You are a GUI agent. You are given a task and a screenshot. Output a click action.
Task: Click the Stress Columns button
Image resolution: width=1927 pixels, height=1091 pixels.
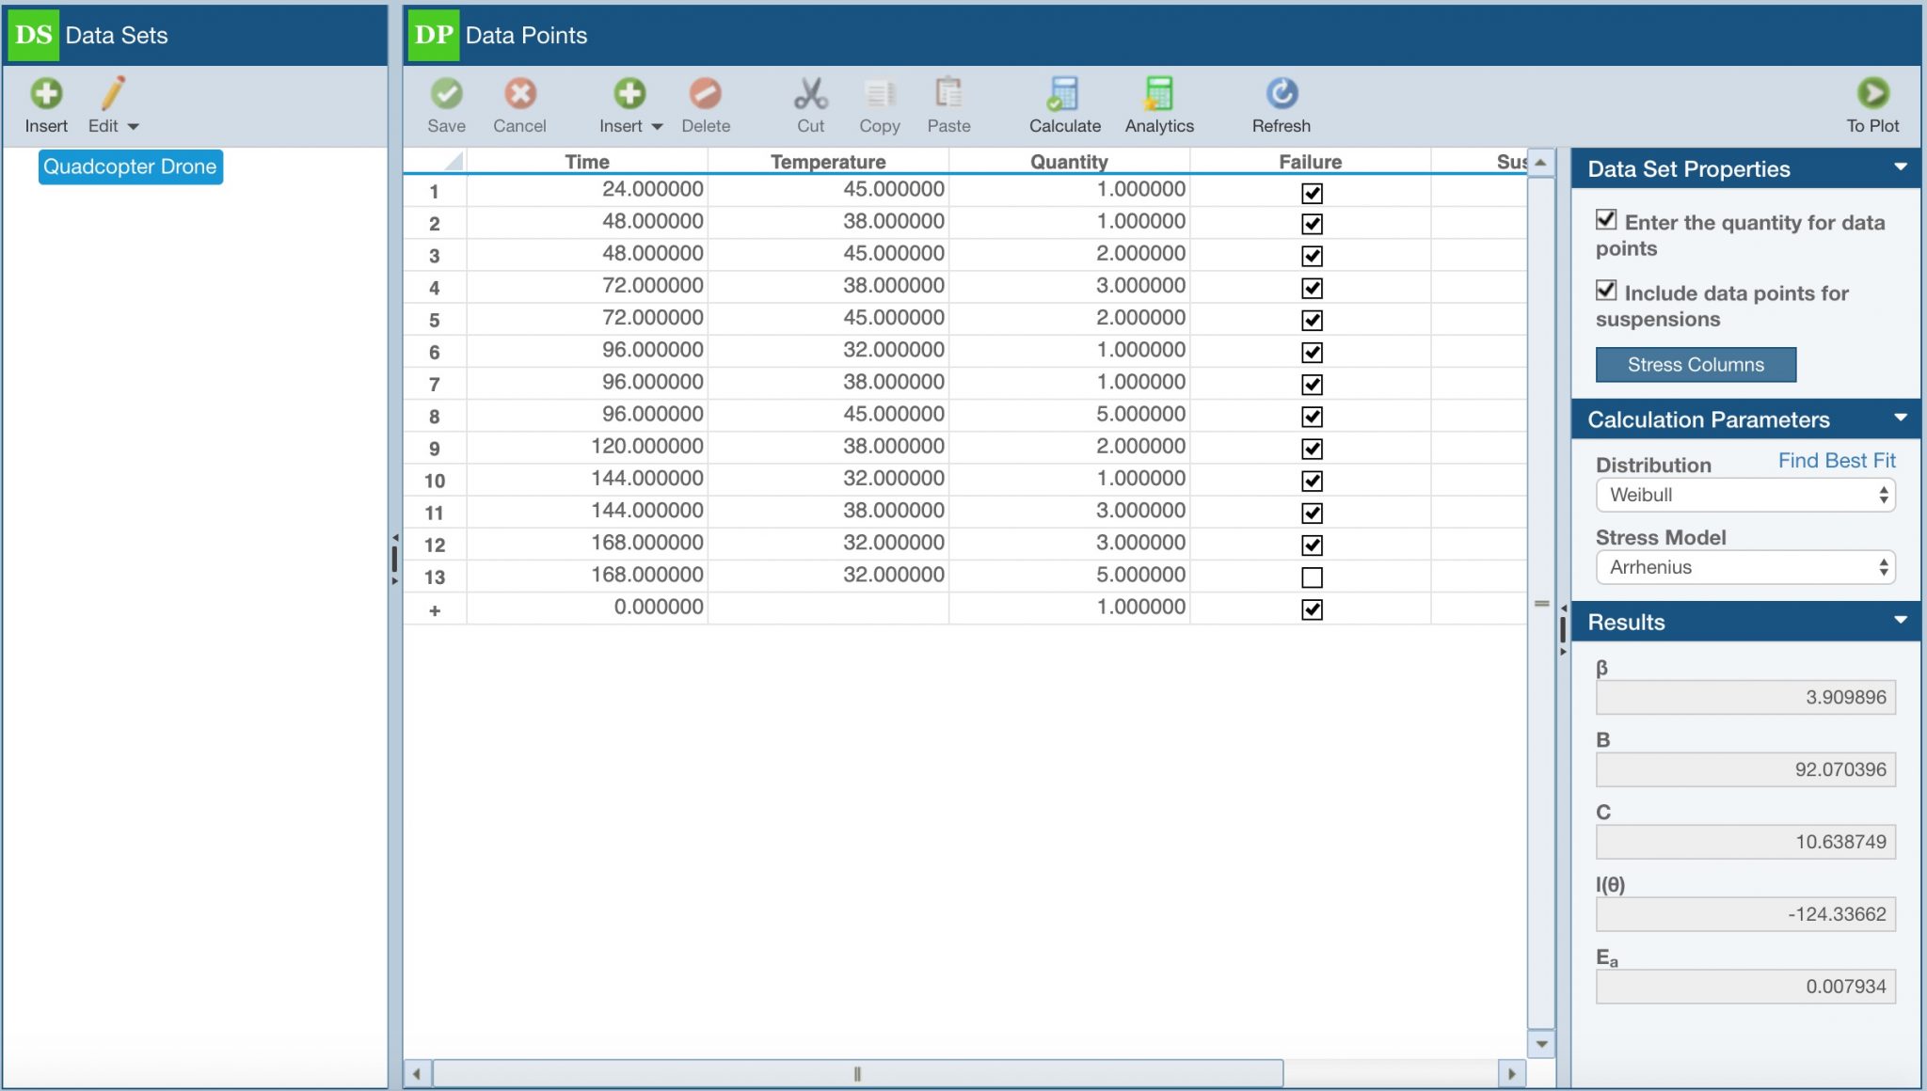[x=1696, y=365]
